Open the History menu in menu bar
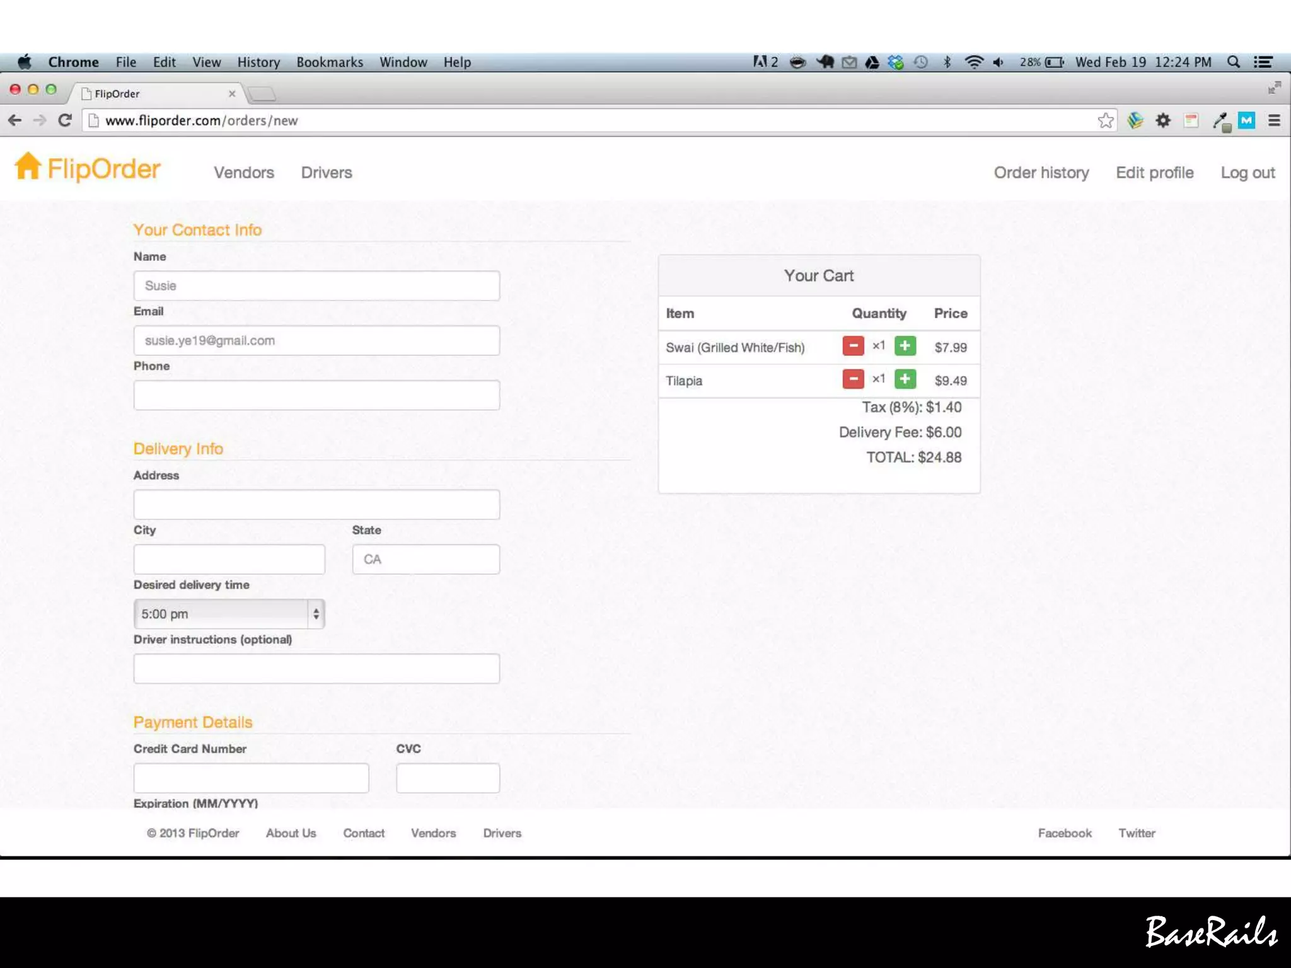1291x968 pixels. click(x=258, y=62)
